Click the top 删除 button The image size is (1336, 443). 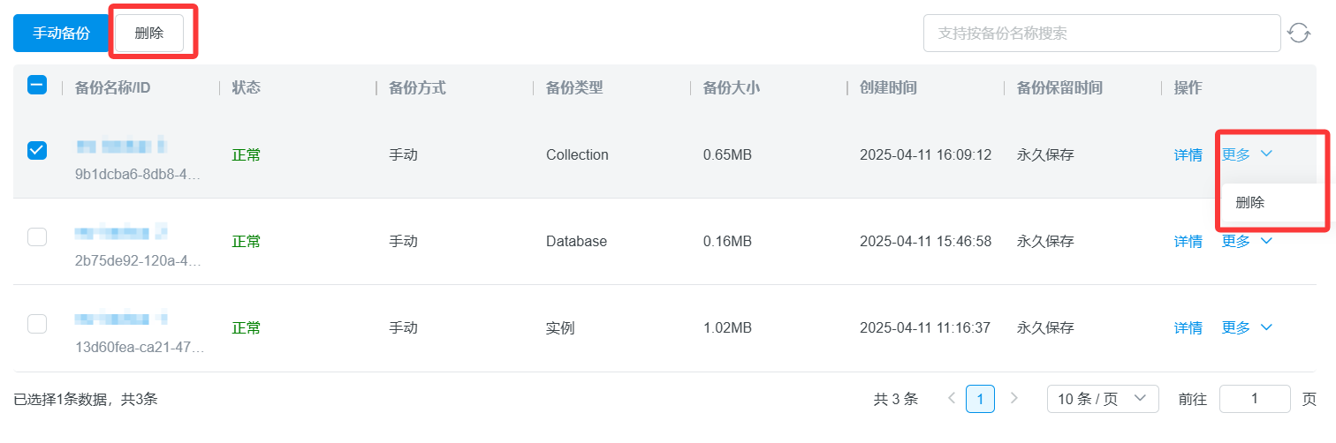[x=149, y=33]
